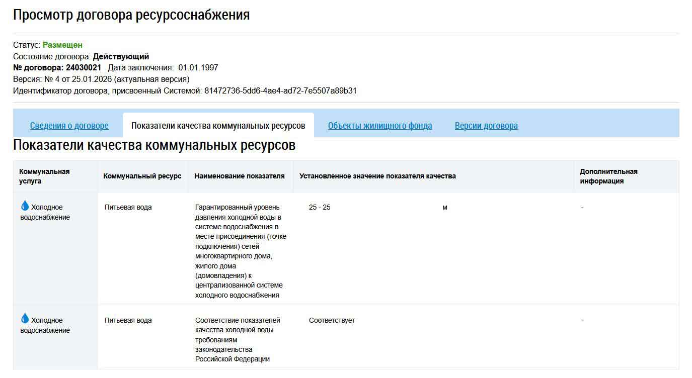Open the Объекты жилищного фонда tab

[x=379, y=125]
